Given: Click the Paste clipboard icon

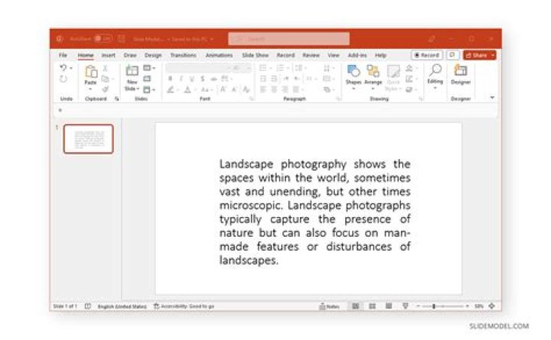Looking at the screenshot, I should [x=90, y=72].
